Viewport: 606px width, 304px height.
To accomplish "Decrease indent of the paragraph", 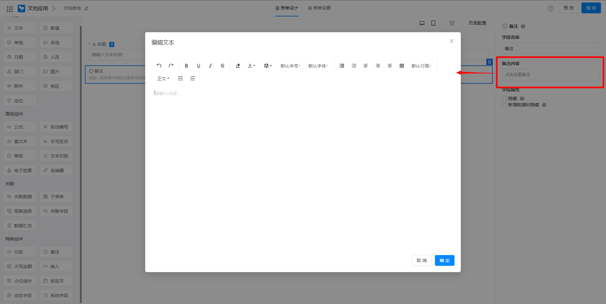I will tap(354, 66).
